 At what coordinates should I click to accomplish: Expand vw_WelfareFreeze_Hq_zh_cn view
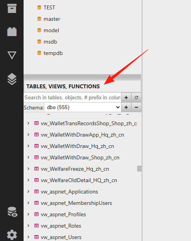click(28, 169)
